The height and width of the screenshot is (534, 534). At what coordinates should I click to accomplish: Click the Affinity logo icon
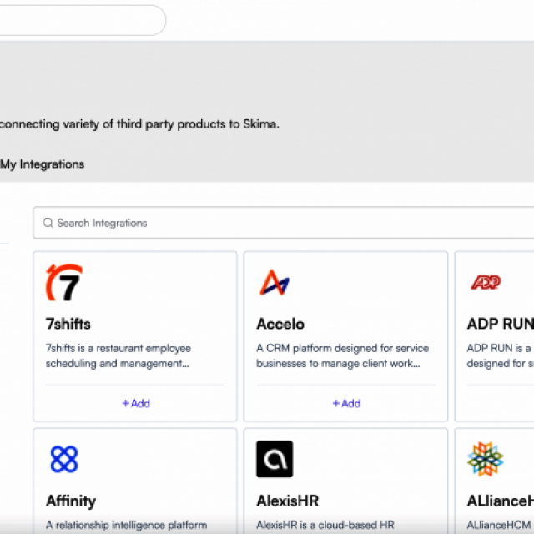coord(64,459)
